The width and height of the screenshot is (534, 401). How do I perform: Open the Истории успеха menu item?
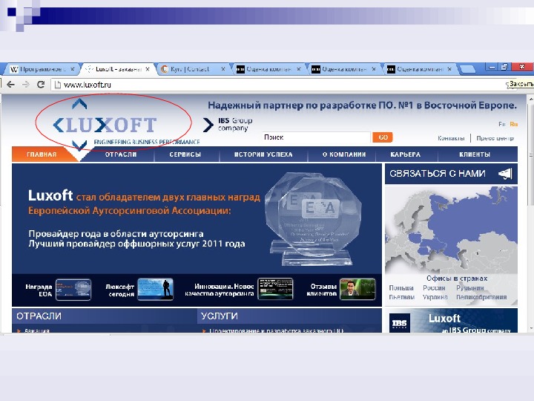pyautogui.click(x=263, y=154)
